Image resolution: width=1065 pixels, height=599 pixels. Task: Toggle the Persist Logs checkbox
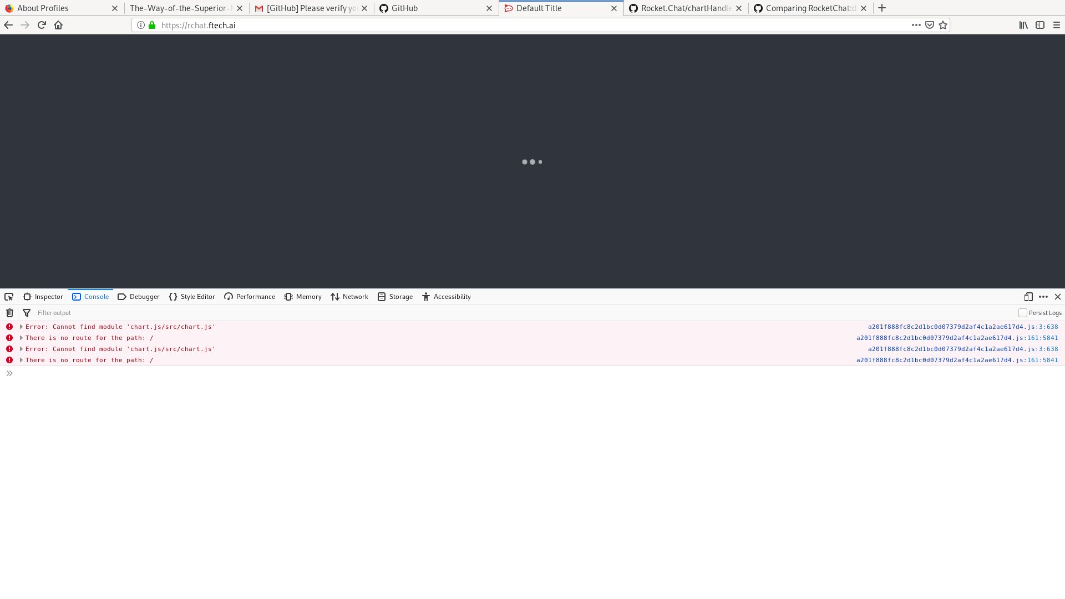pos(1023,313)
